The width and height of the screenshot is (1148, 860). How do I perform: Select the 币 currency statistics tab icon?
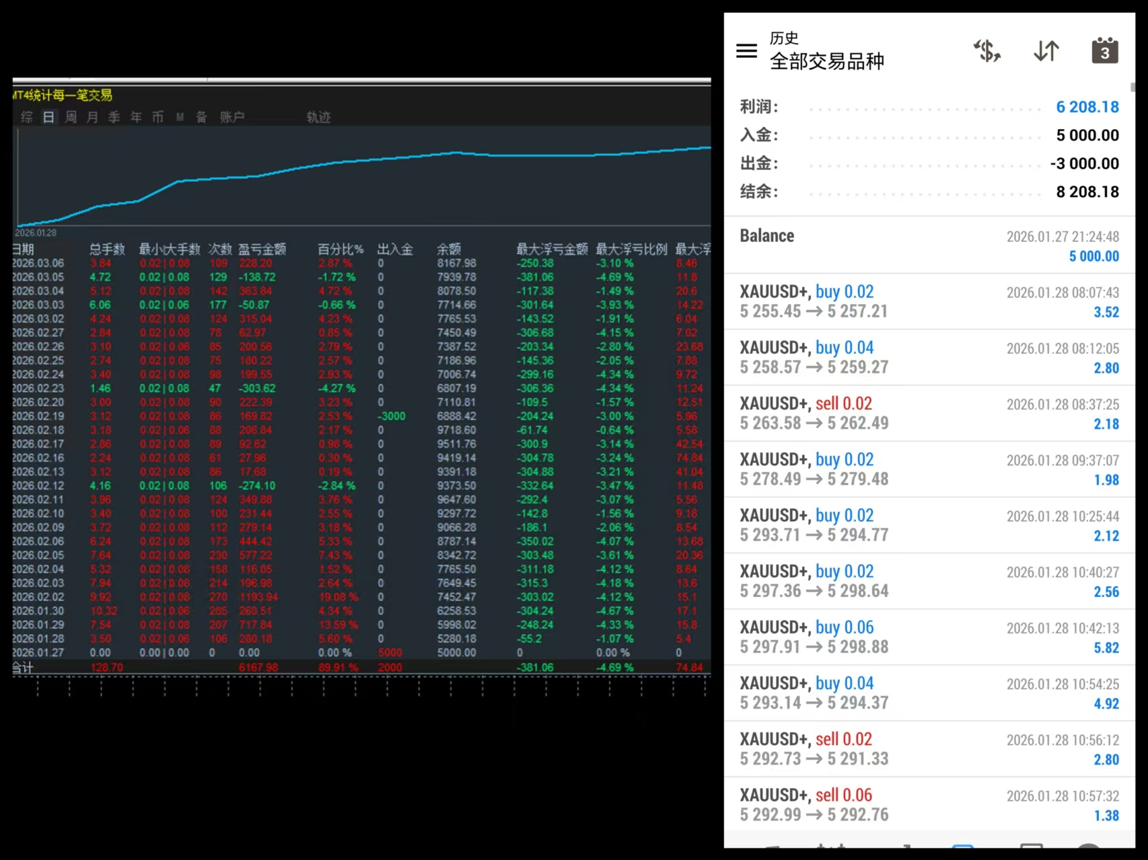click(x=157, y=116)
